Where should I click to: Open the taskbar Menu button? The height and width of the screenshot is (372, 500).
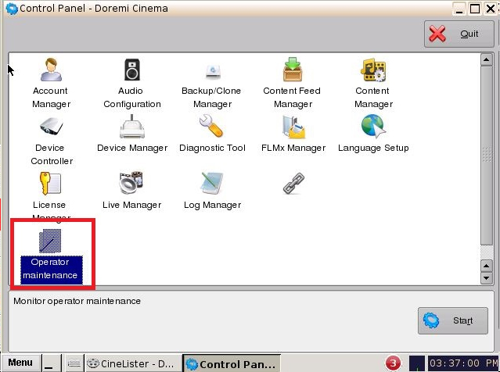click(20, 363)
